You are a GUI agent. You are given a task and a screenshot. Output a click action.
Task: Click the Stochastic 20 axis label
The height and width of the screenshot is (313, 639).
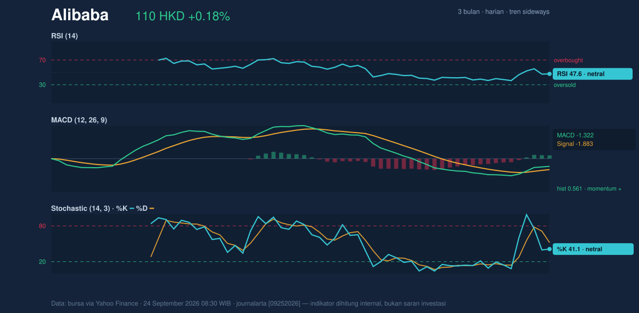pos(42,261)
